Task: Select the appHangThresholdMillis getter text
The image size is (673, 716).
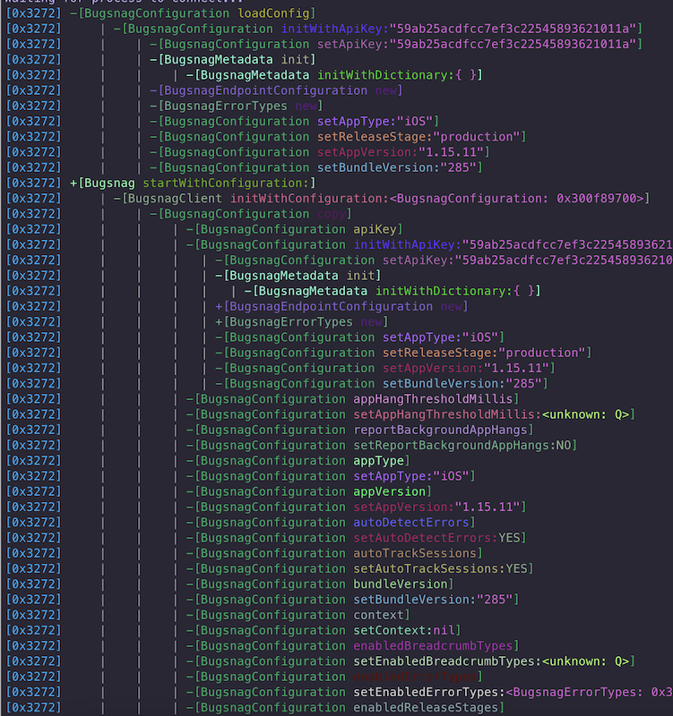Action: pos(433,399)
